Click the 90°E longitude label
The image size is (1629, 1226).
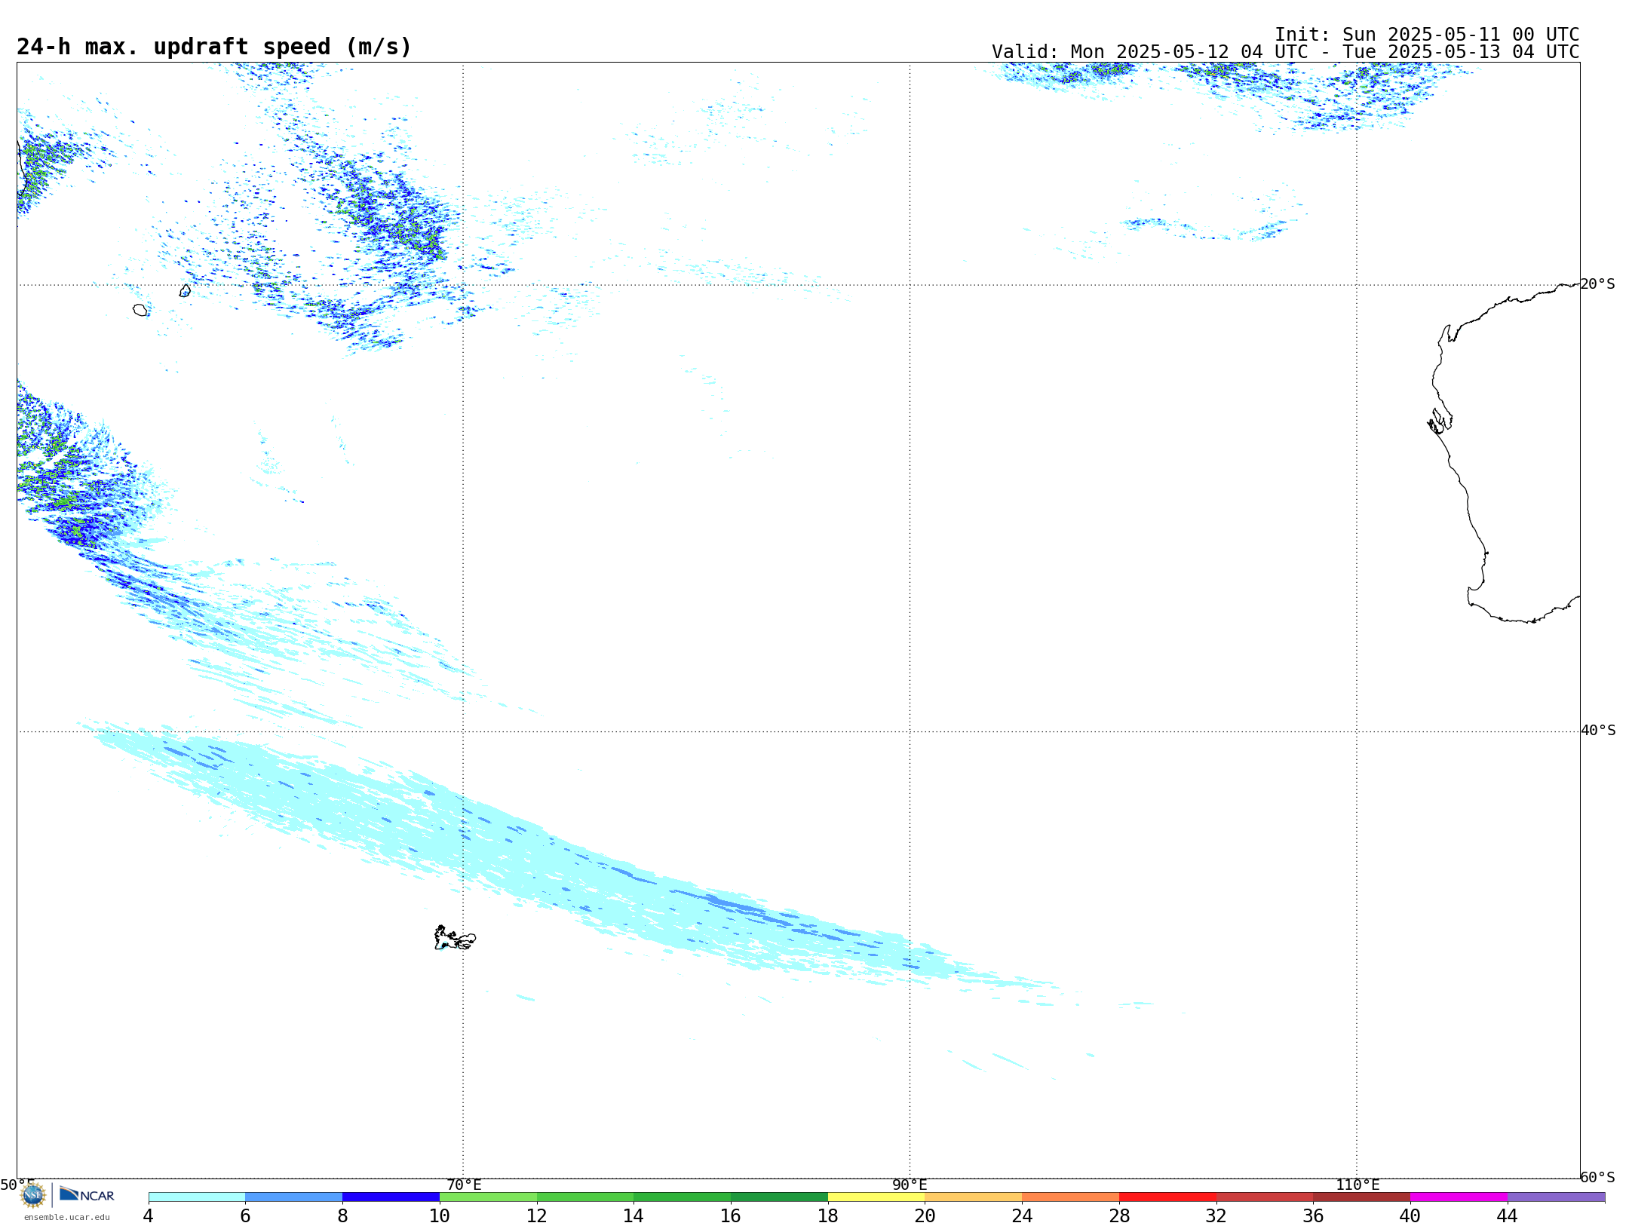(x=910, y=1185)
